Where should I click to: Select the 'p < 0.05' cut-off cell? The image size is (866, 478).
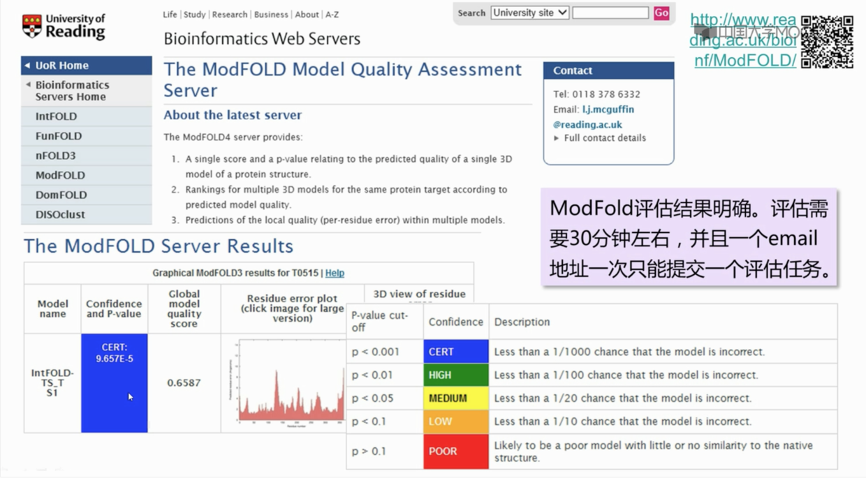(x=385, y=398)
